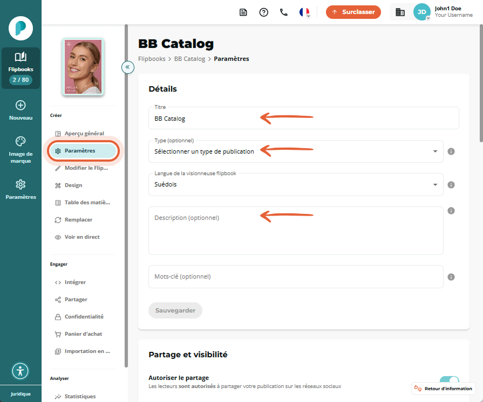Open Image de marque palette icon
Screen dimensions: 483x402
coord(21,142)
